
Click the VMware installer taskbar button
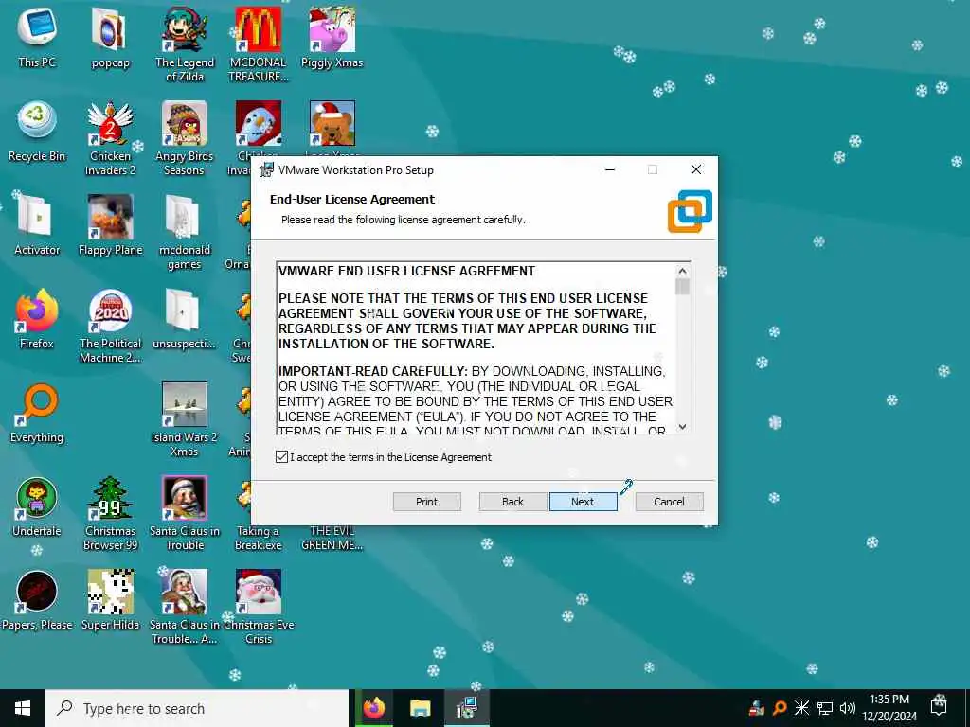click(466, 708)
